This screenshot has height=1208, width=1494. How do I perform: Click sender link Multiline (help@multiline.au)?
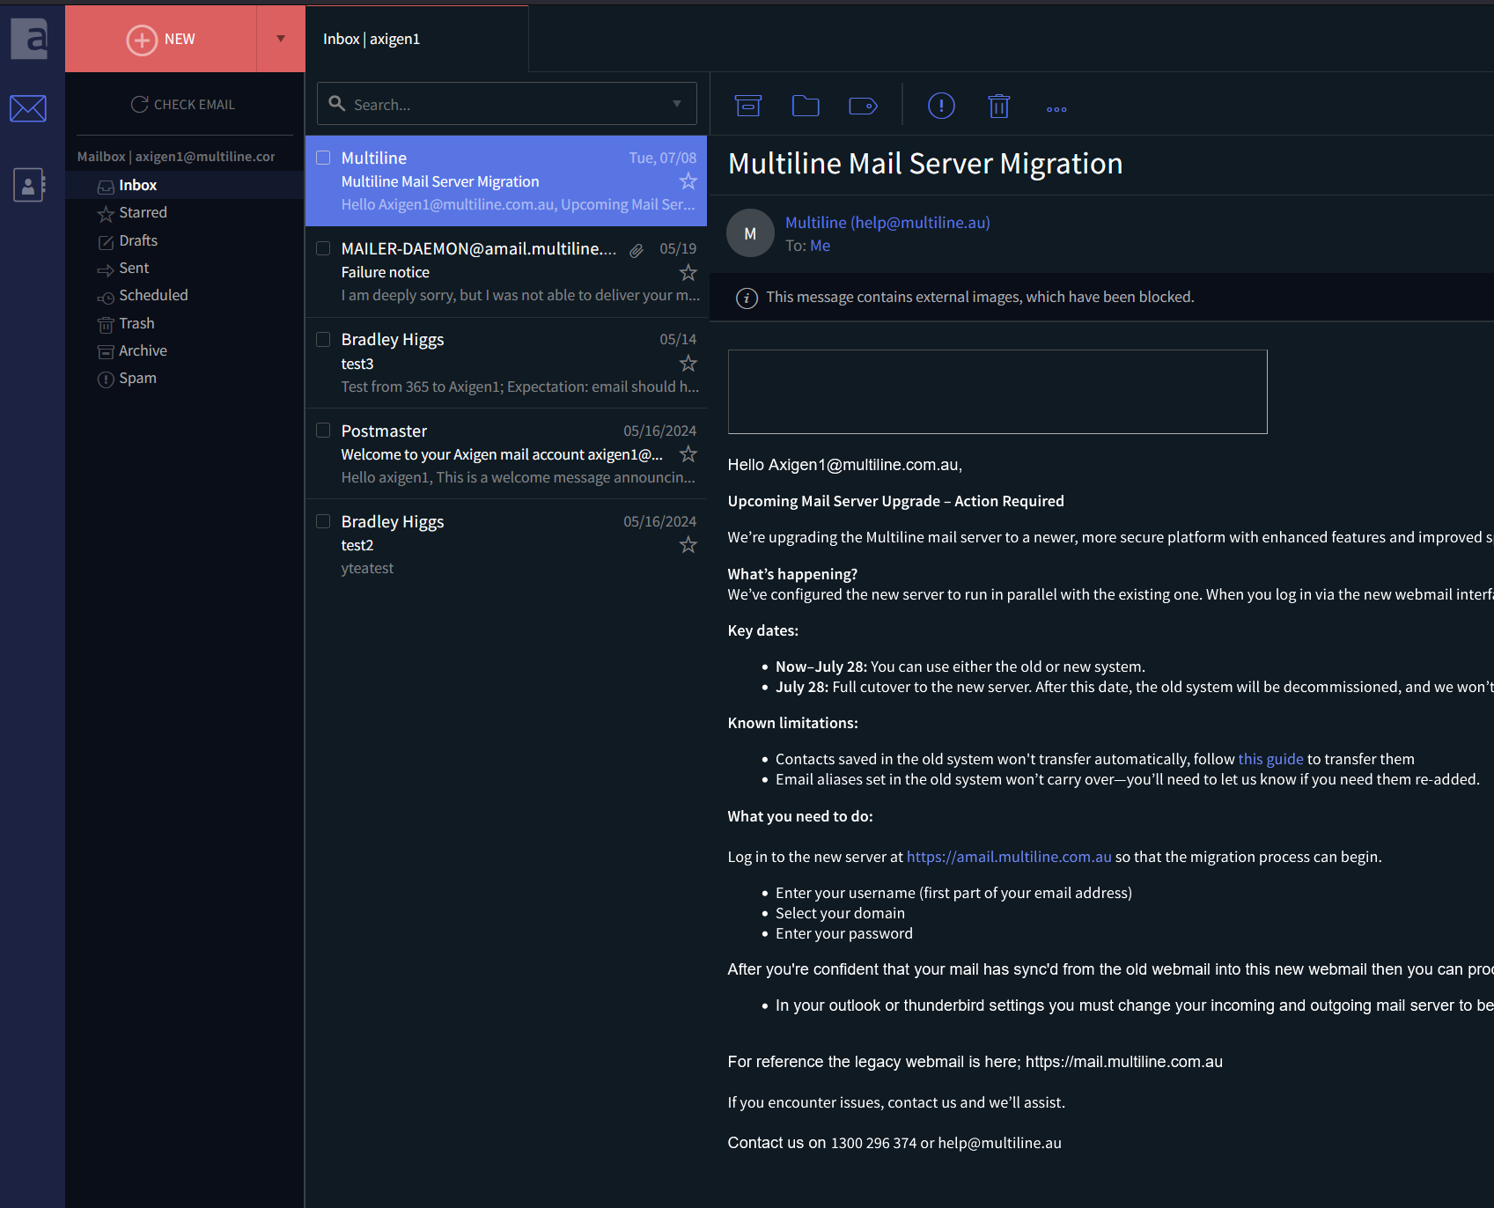(x=887, y=223)
